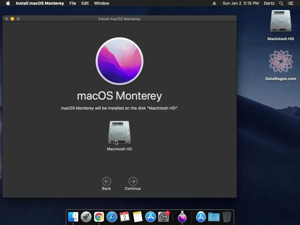300x225 pixels.
Task: Open the Dartz user menu
Action: click(x=269, y=3)
